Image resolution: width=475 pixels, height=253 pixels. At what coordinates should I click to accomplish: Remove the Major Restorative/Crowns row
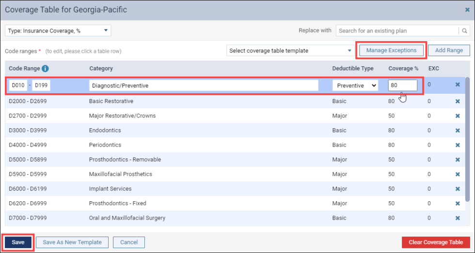[x=457, y=116]
